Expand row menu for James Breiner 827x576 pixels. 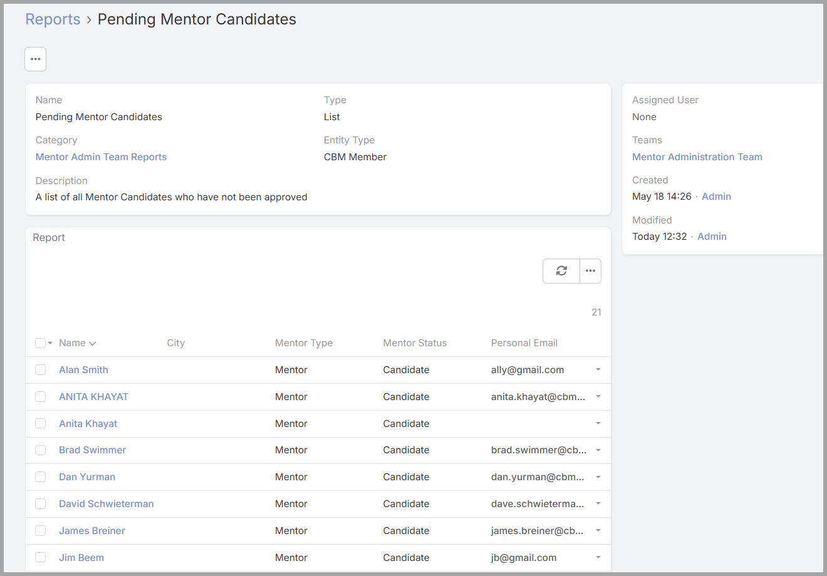(x=598, y=531)
